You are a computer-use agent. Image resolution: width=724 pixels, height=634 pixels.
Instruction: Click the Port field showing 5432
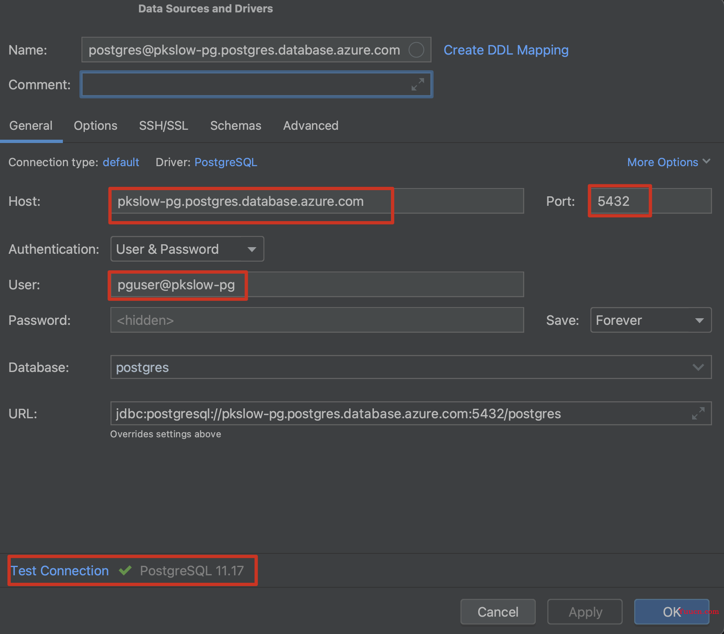click(651, 201)
